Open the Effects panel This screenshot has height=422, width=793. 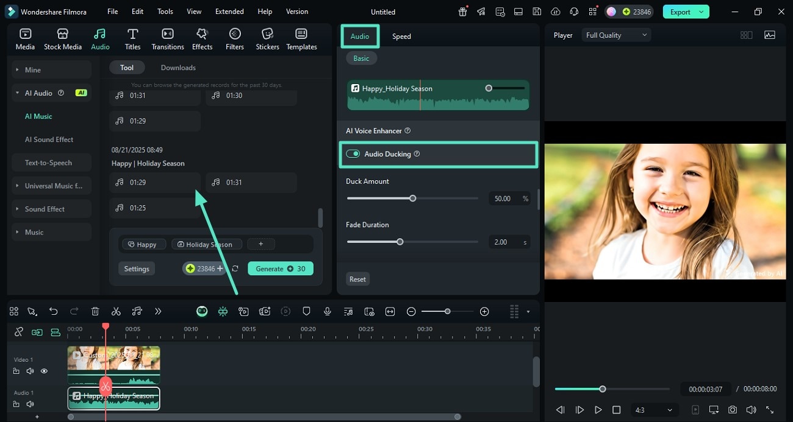coord(202,39)
